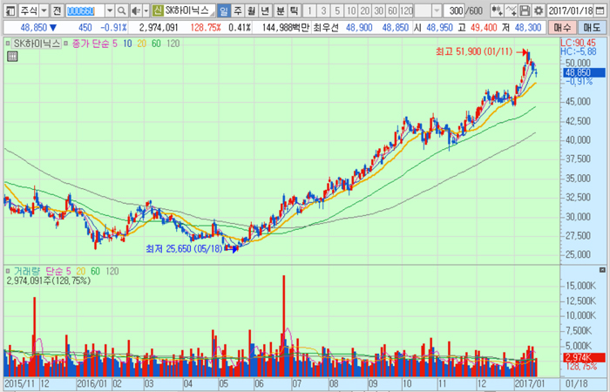Click the 매도 sell button

point(592,28)
